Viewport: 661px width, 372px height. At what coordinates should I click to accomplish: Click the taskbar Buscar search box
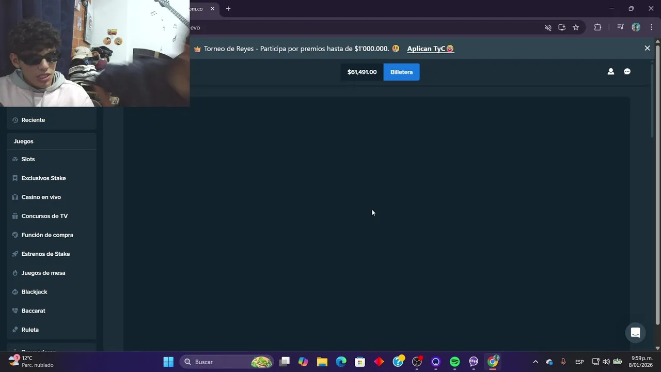tap(227, 362)
